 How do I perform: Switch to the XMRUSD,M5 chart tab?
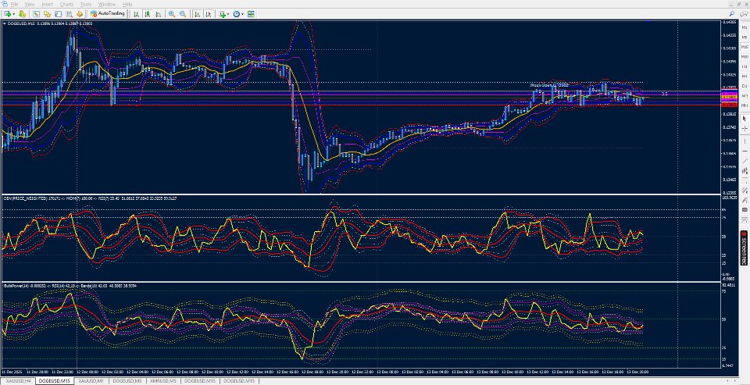163,380
